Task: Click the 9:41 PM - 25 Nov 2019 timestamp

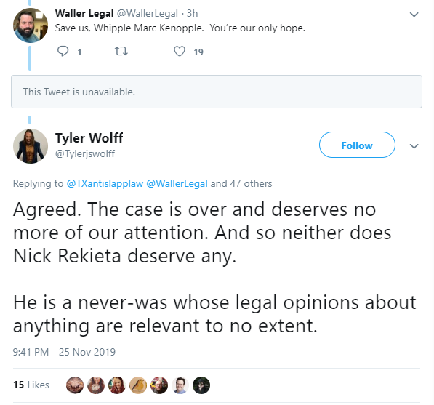Action: coord(64,352)
